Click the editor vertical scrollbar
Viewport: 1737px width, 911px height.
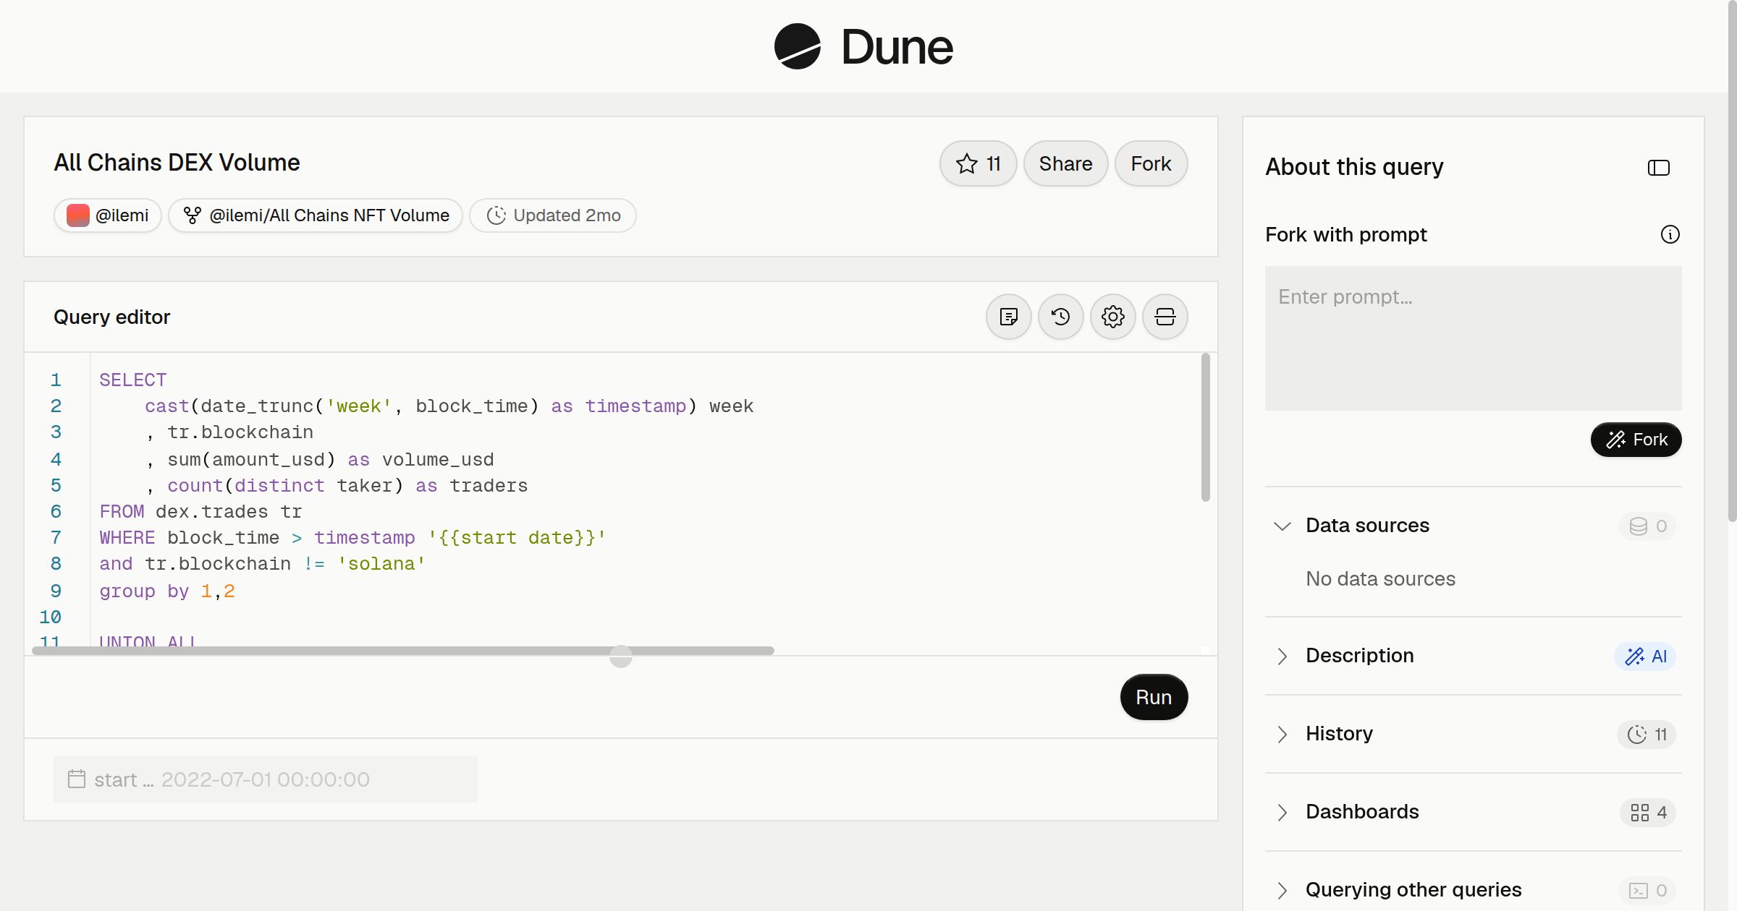coord(1206,427)
